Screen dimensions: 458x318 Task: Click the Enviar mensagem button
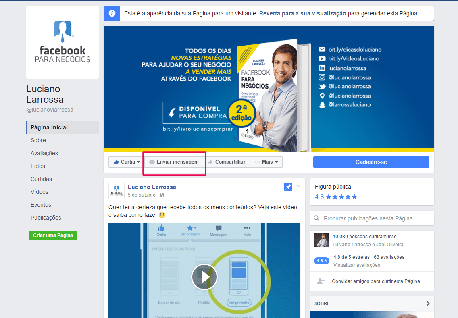174,162
